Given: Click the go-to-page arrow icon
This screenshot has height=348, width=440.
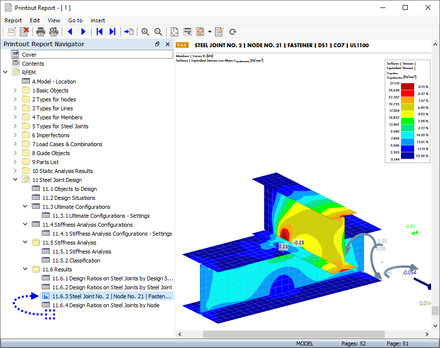Looking at the screenshot, I should 129,32.
